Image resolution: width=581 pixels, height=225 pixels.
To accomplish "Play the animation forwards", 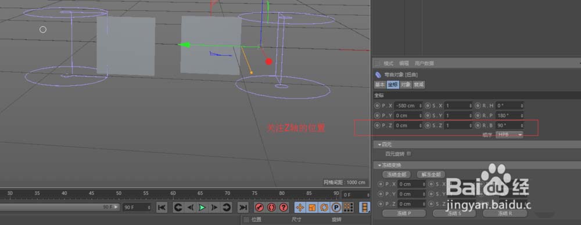I will click(202, 208).
